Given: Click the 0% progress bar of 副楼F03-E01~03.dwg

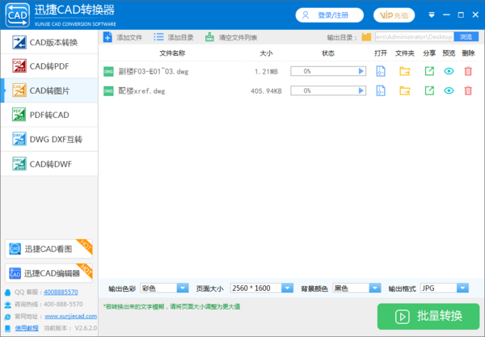Looking at the screenshot, I should pyautogui.click(x=328, y=71).
